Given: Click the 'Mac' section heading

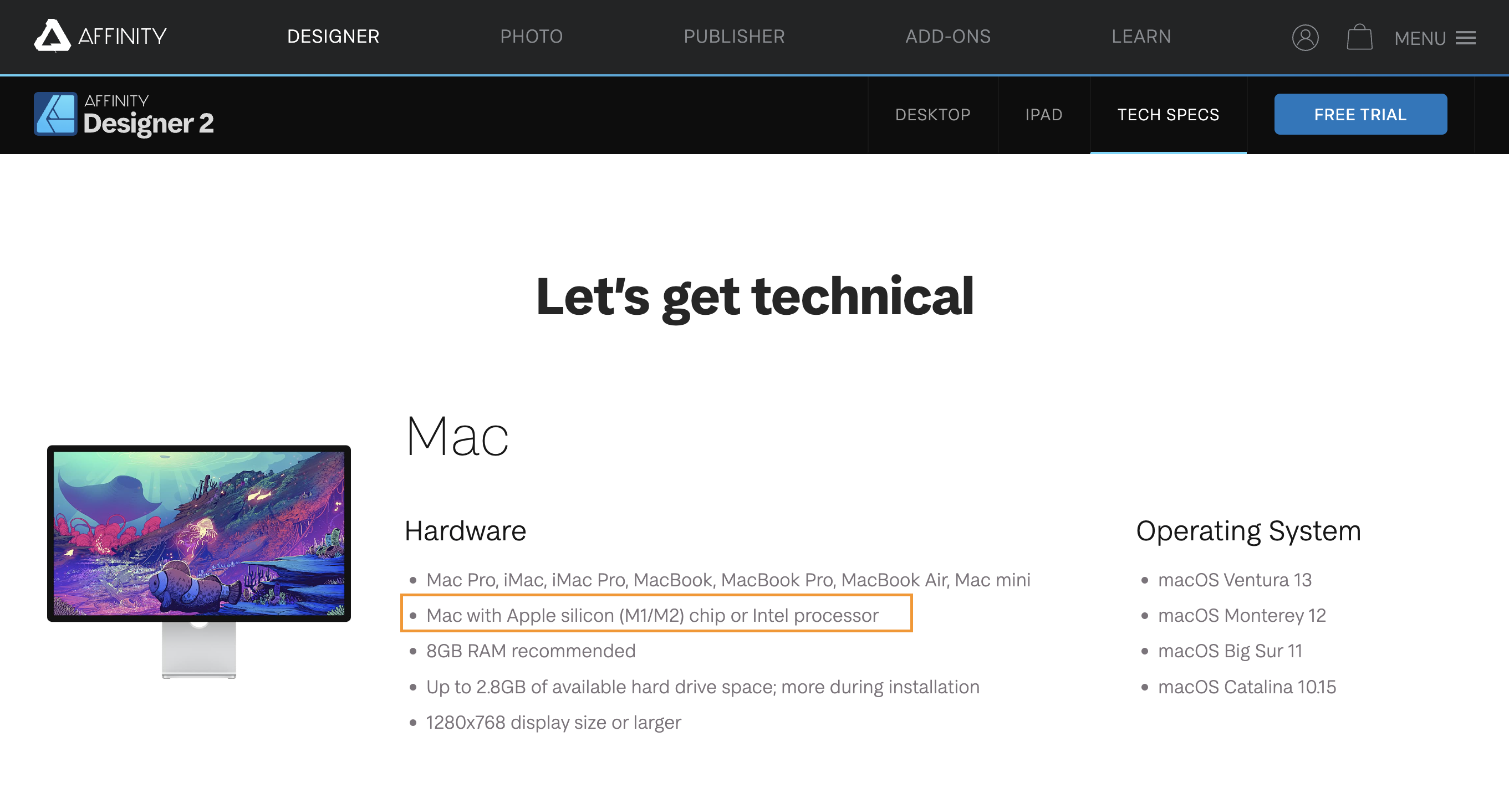Looking at the screenshot, I should (457, 436).
